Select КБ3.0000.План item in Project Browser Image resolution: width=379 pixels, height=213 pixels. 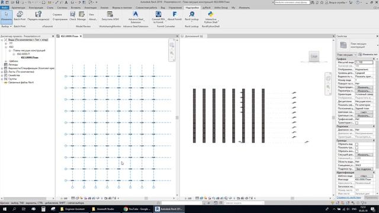pyautogui.click(x=30, y=57)
